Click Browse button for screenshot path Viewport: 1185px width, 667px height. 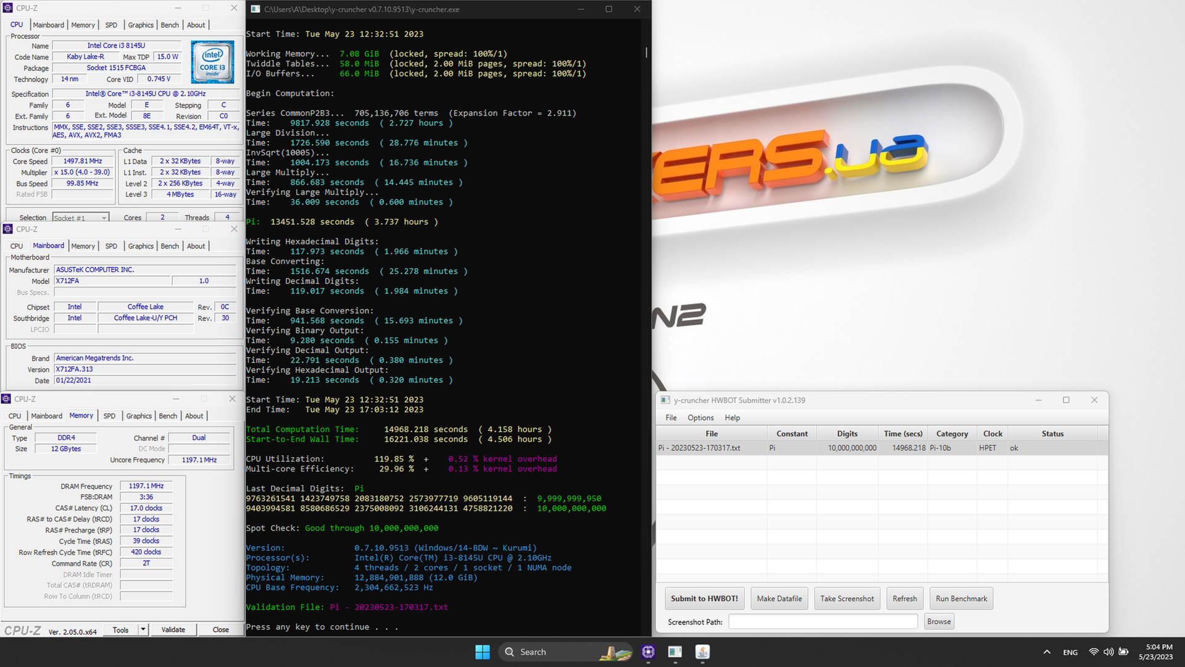pyautogui.click(x=939, y=621)
